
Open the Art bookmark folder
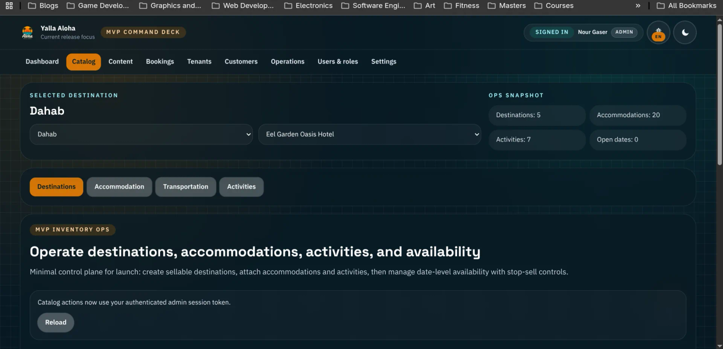425,6
